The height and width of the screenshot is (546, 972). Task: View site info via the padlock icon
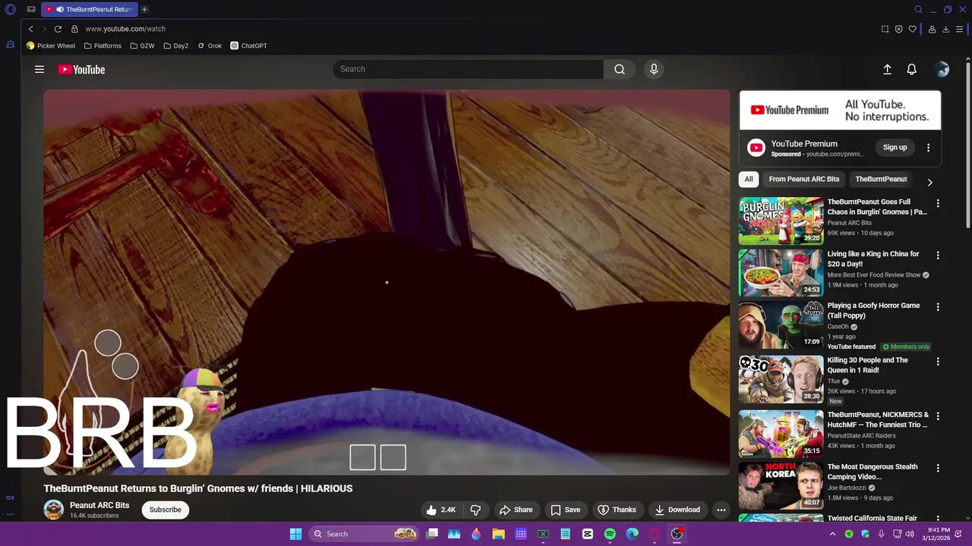tap(74, 29)
